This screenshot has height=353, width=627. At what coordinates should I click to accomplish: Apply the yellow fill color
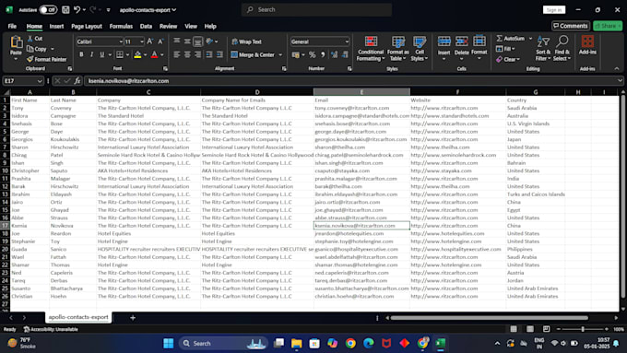(x=137, y=54)
